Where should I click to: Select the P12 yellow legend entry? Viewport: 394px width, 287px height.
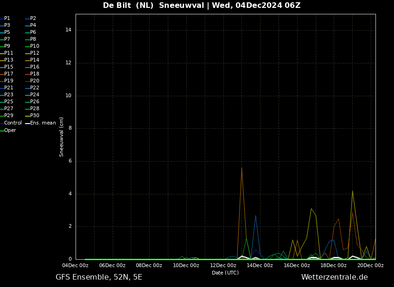point(34,53)
